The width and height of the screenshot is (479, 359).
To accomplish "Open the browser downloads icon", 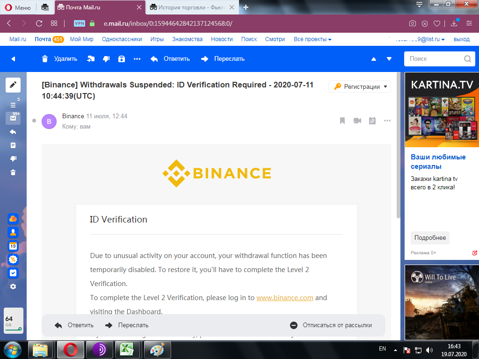I will click(454, 23).
